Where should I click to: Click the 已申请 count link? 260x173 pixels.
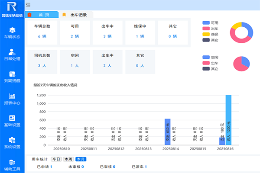tap(51, 167)
